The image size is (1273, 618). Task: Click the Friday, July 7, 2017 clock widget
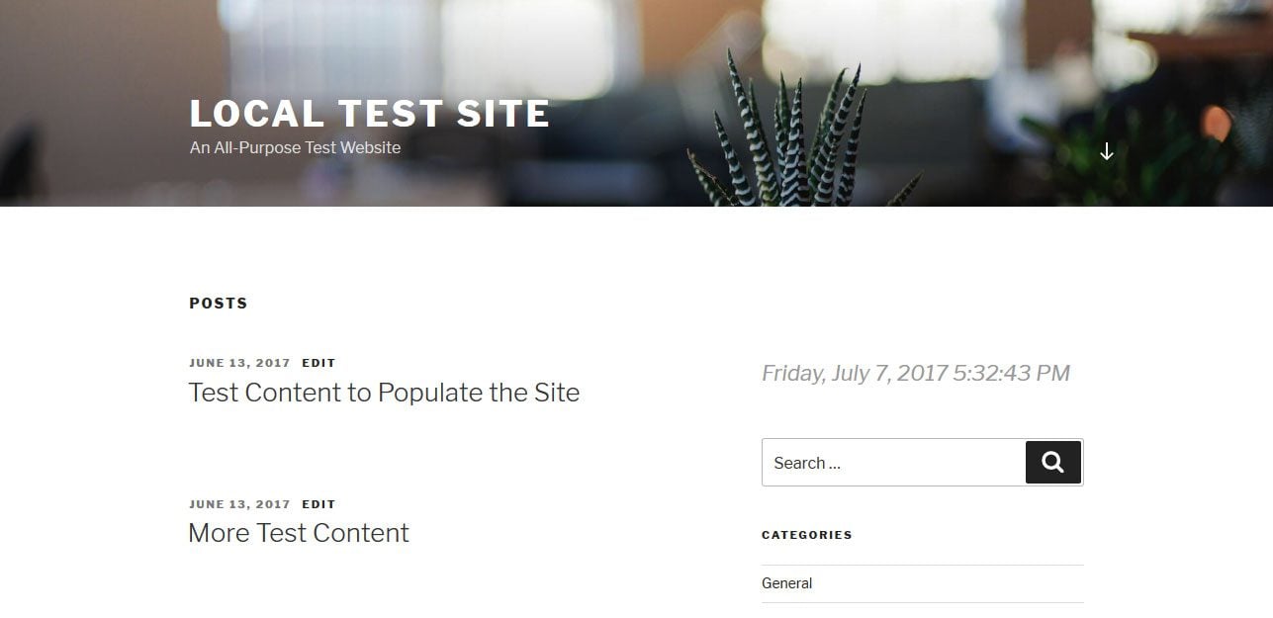point(915,373)
